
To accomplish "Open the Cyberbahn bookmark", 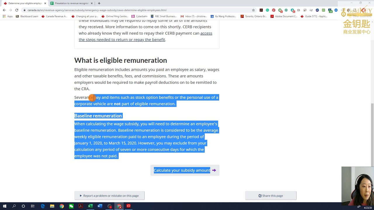I will 139,16.
